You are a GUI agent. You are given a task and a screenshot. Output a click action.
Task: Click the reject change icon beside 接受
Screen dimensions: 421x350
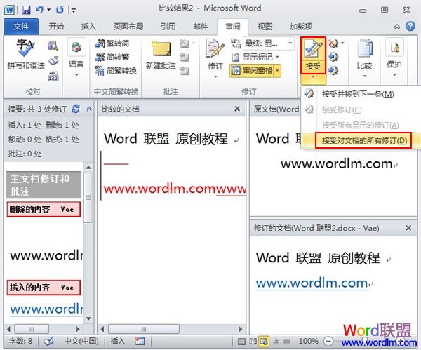point(333,43)
